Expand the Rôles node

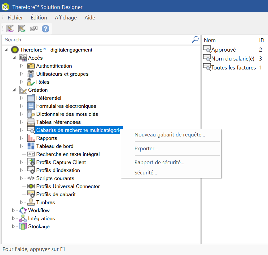[x=22, y=82]
